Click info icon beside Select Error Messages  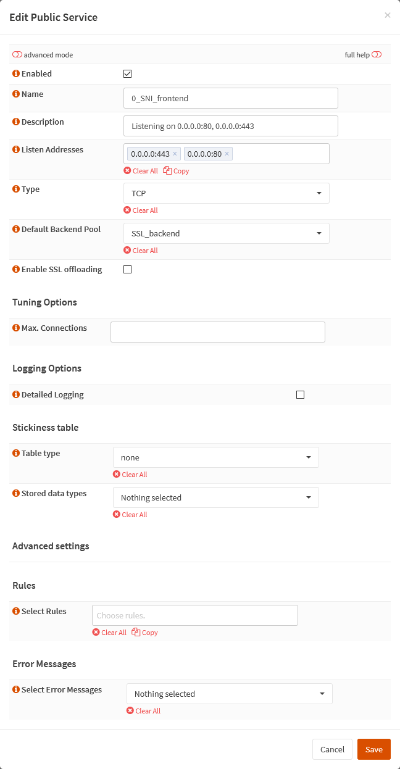16,689
